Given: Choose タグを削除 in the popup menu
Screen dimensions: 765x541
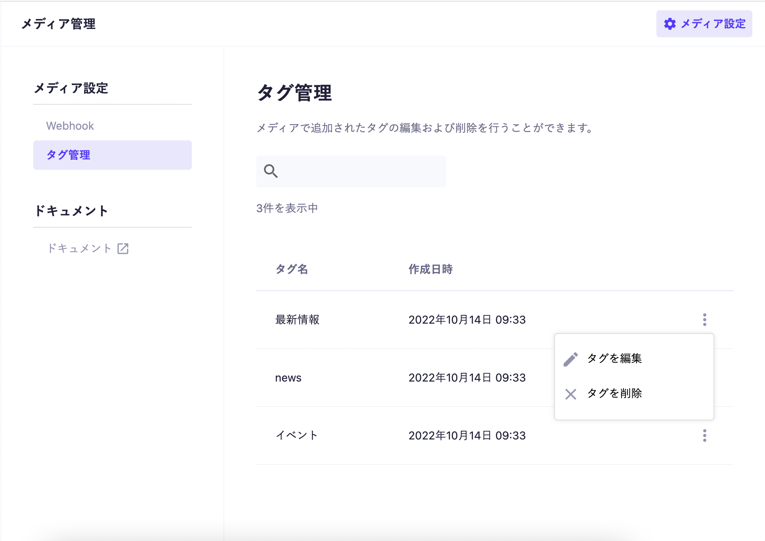Looking at the screenshot, I should coord(634,393).
